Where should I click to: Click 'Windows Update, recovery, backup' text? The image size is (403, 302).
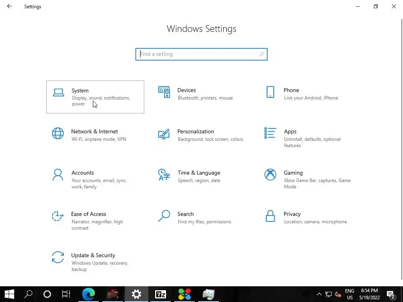[x=100, y=266]
